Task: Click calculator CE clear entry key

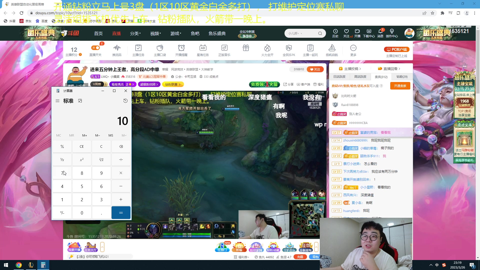Action: pos(82,146)
